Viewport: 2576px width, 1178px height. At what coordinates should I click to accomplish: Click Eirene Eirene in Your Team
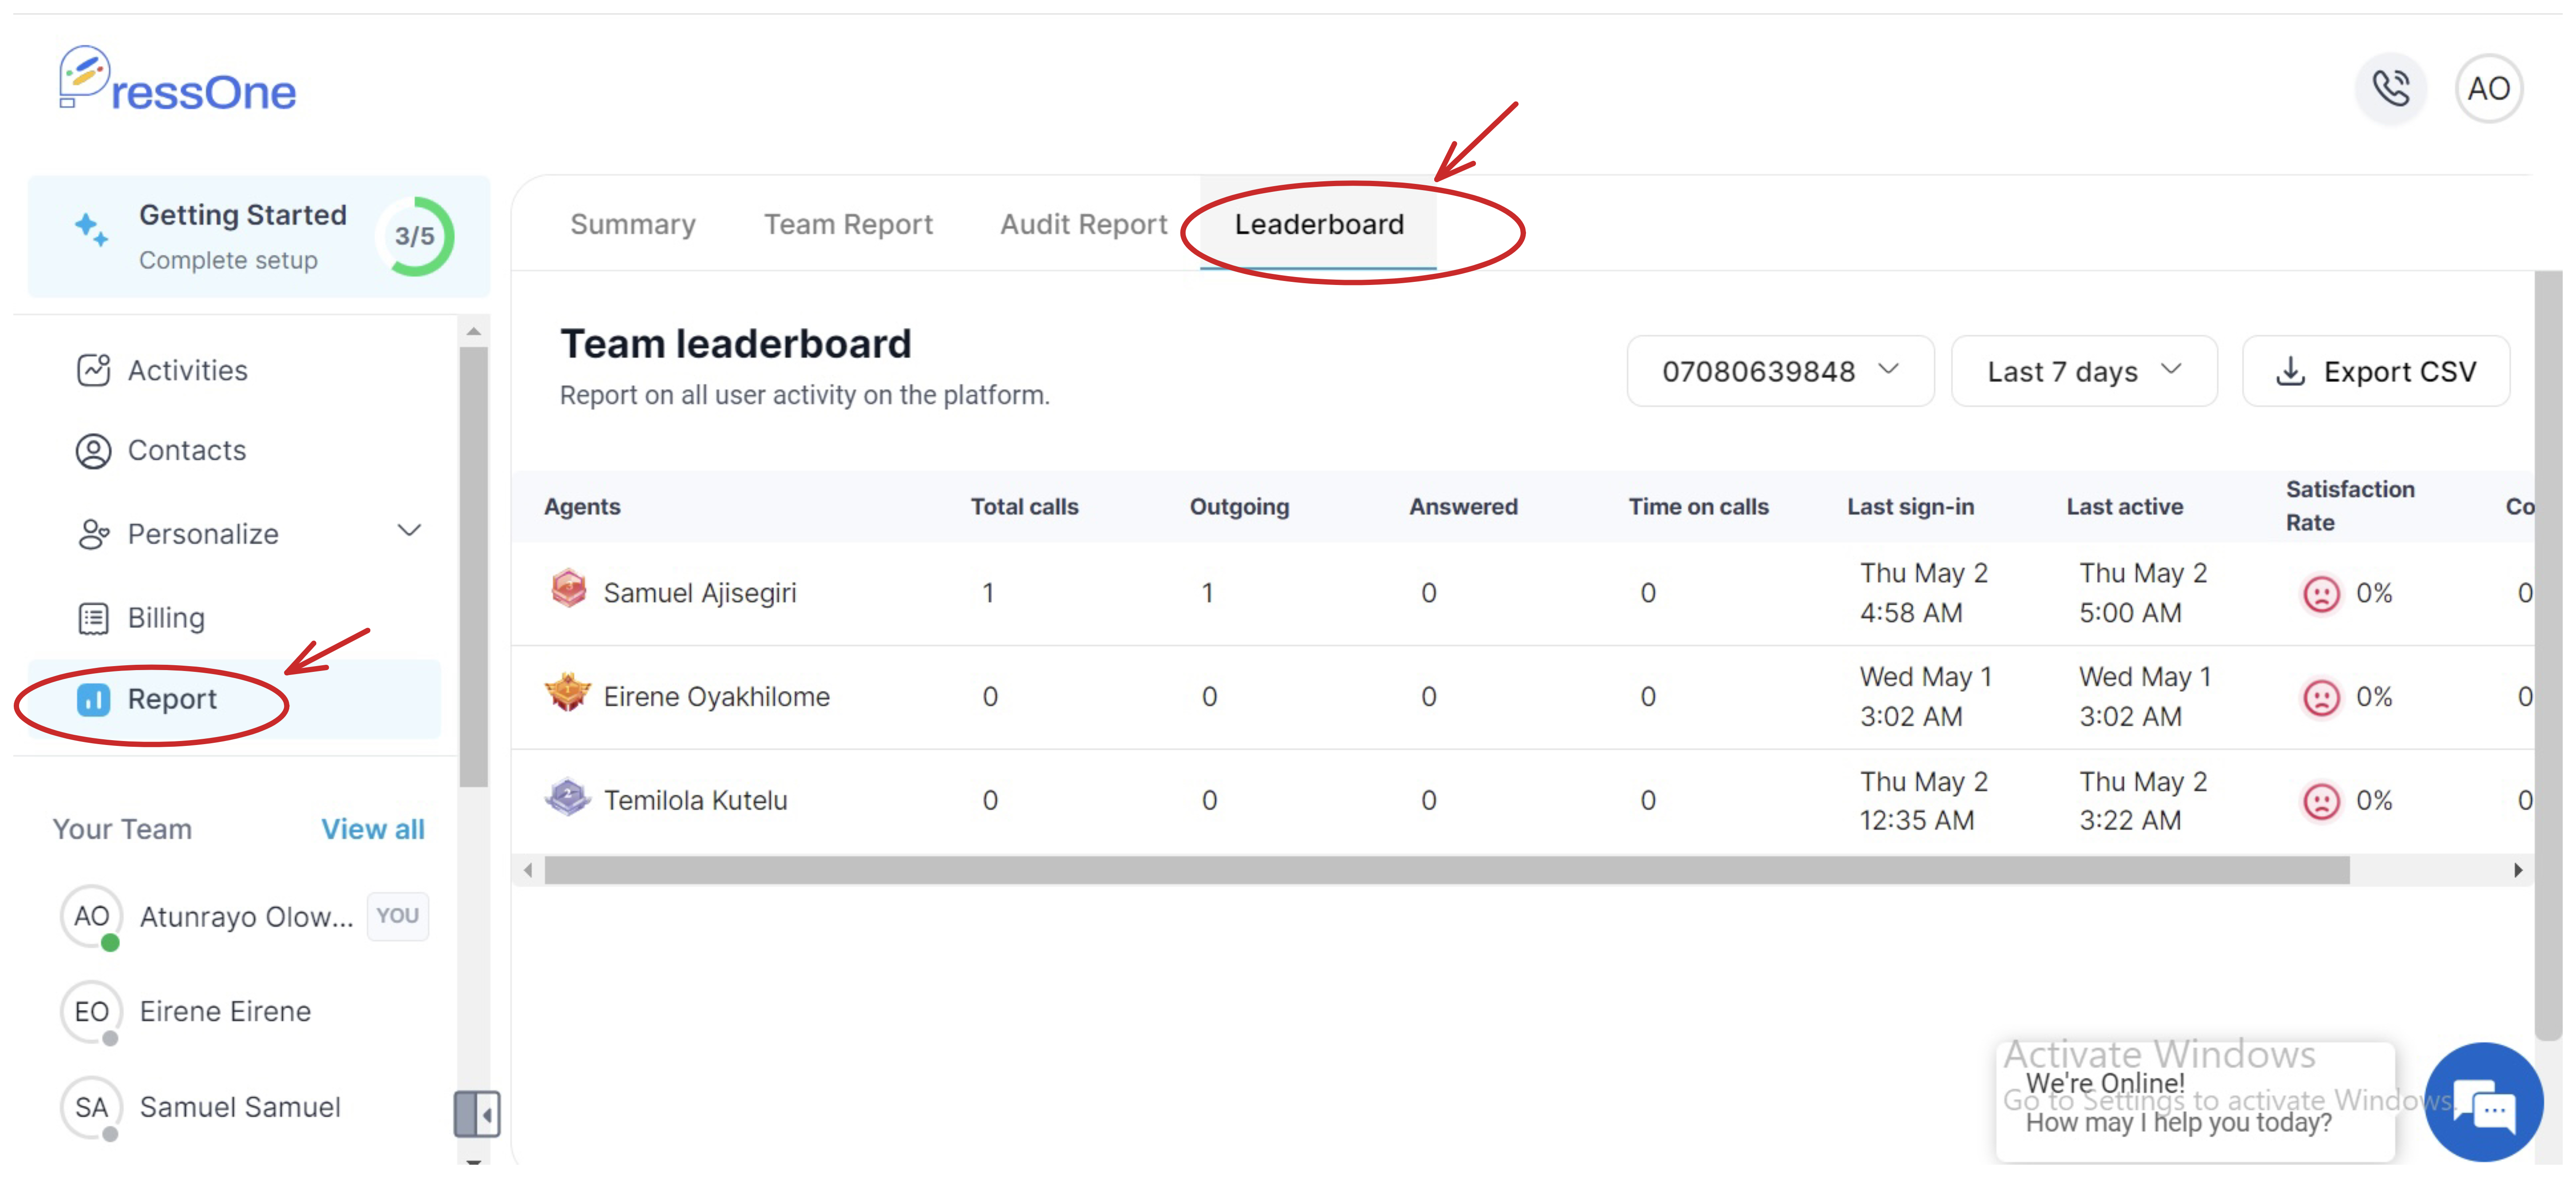point(225,1011)
